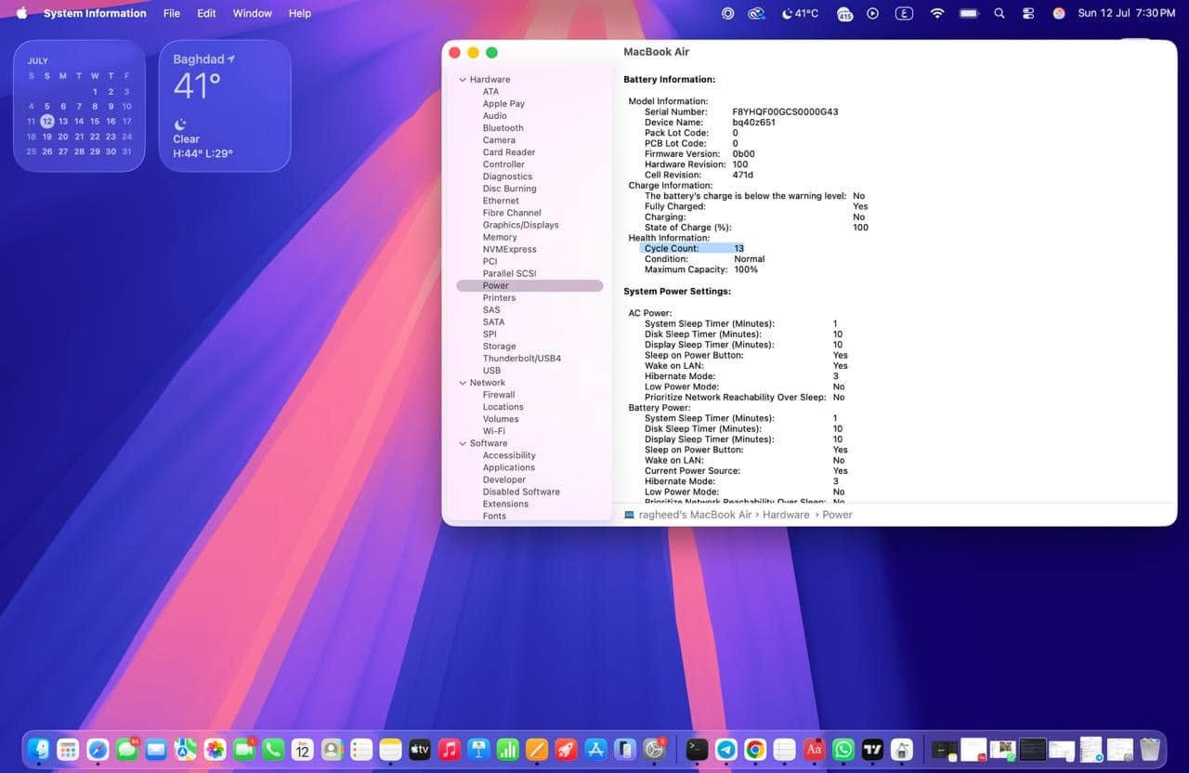Select Storage in the Hardware list

pos(499,347)
